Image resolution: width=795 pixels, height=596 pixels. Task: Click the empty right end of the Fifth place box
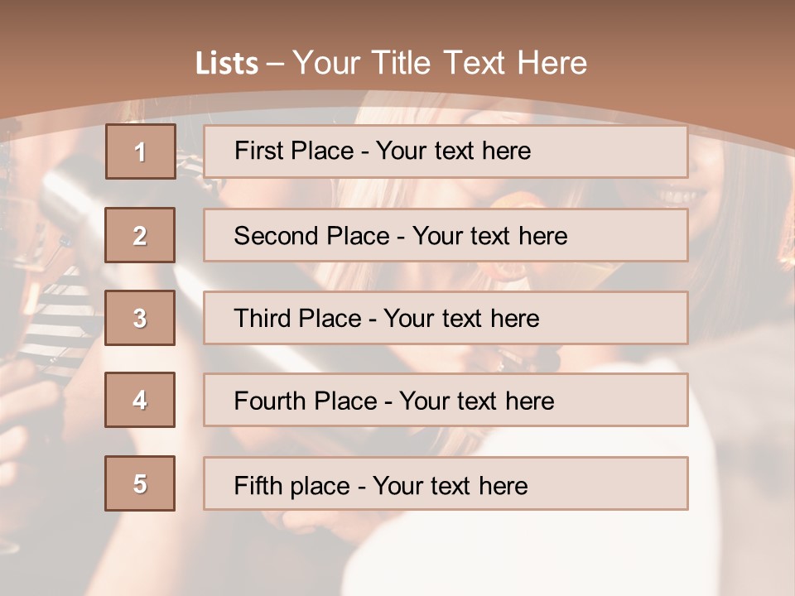point(629,483)
